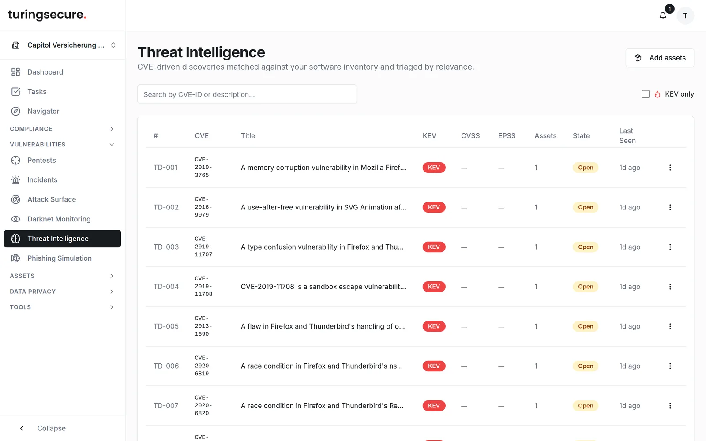Open row actions menu for TD-002
The width and height of the screenshot is (706, 441).
click(x=670, y=207)
